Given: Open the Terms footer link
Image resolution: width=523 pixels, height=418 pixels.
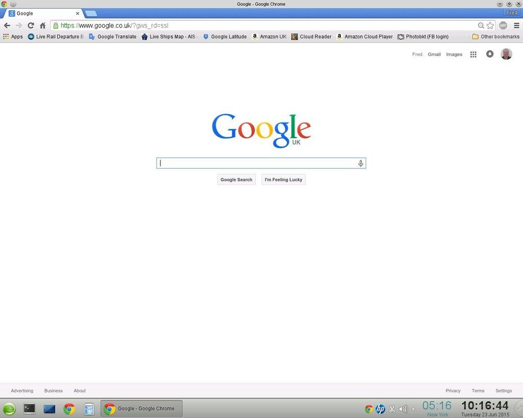Looking at the screenshot, I should [478, 390].
